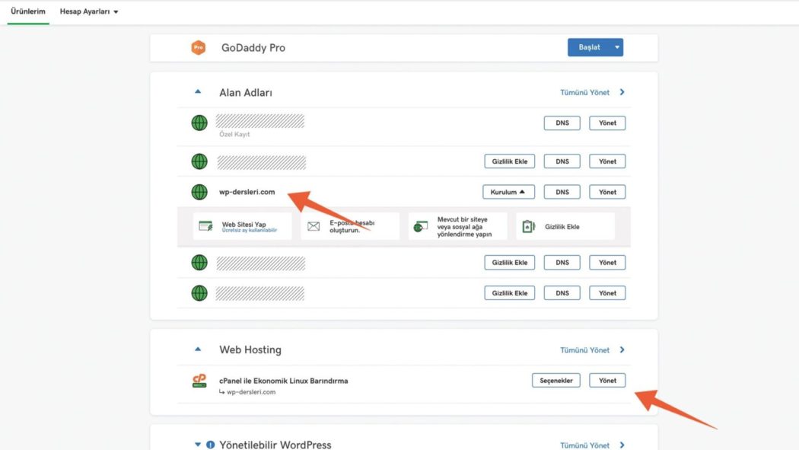Expand the Yönetilebilir WordPress section
Image resolution: width=799 pixels, height=450 pixels.
[198, 445]
